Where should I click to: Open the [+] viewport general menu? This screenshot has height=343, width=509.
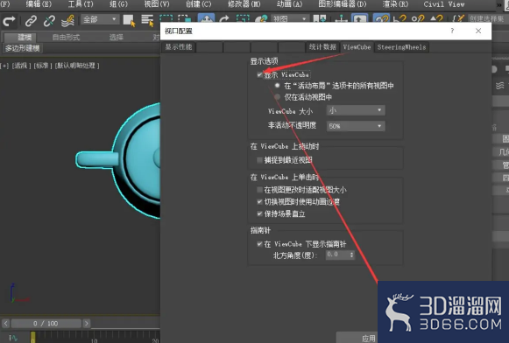(4, 66)
